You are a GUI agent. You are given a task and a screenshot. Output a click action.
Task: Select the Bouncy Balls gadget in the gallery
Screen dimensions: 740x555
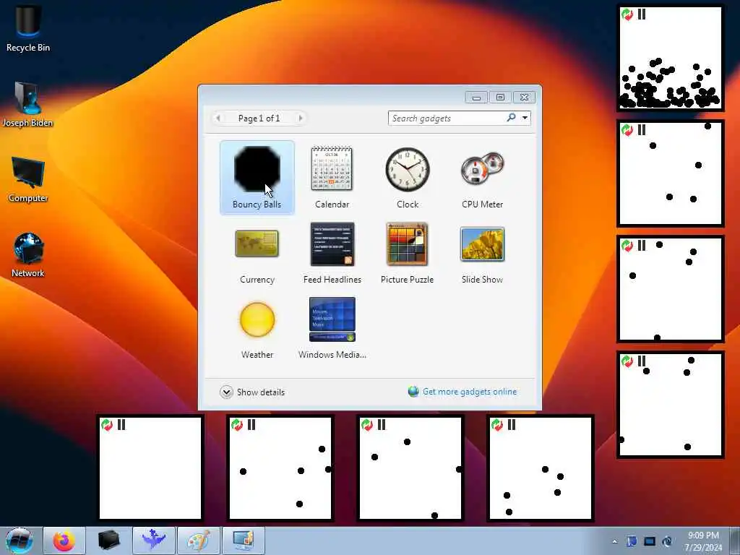257,178
